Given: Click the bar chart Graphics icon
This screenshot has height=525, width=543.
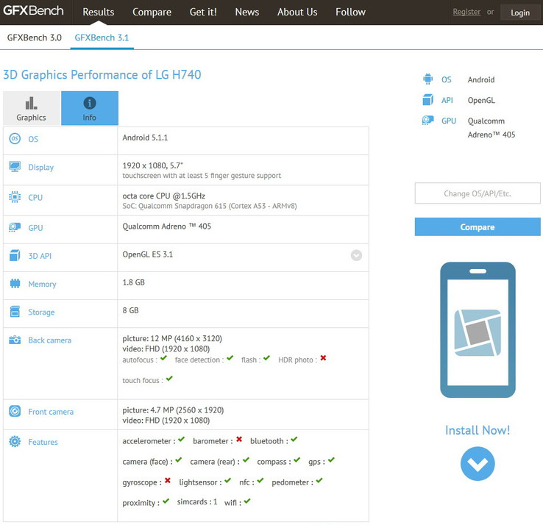Looking at the screenshot, I should click(31, 103).
